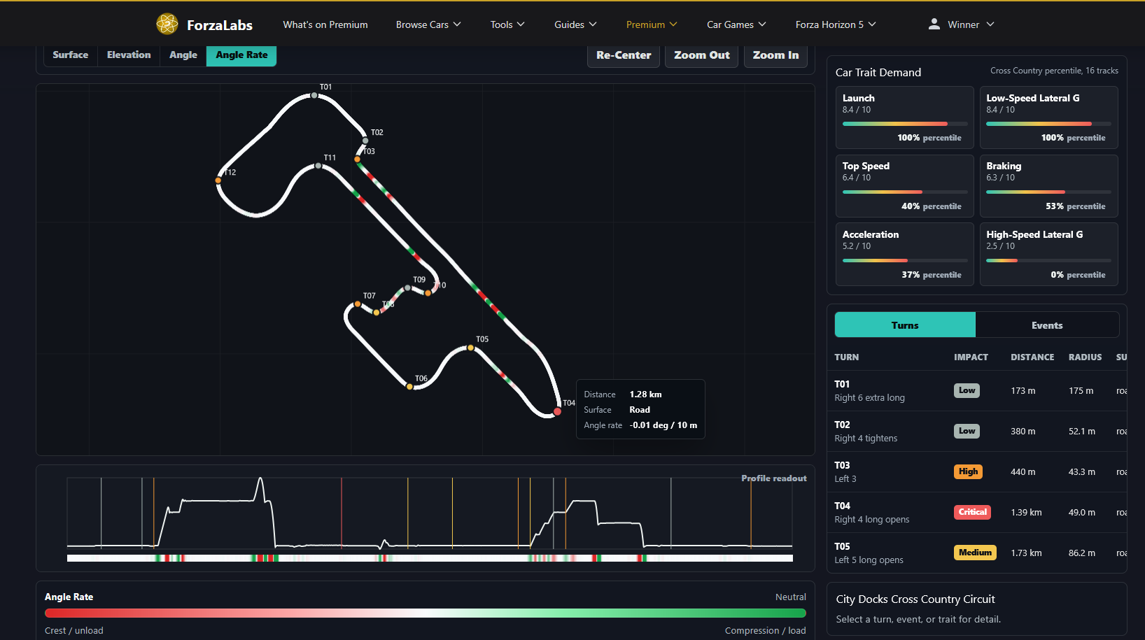Click the Launch score progress bar
Viewport: 1145px width, 640px height.
(905, 124)
